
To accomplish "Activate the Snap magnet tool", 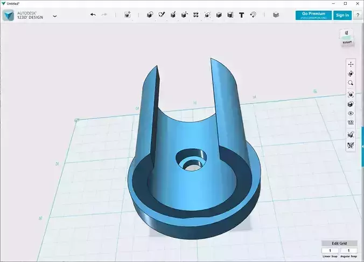I will tap(253, 15).
